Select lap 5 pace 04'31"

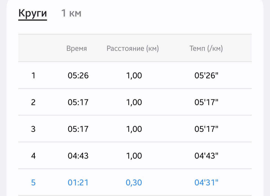(206, 182)
